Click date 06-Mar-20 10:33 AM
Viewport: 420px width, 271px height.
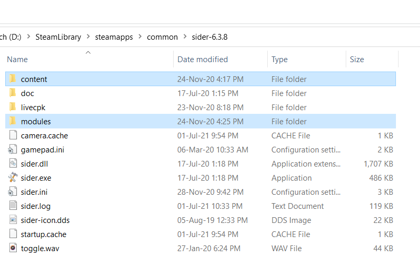tap(213, 150)
